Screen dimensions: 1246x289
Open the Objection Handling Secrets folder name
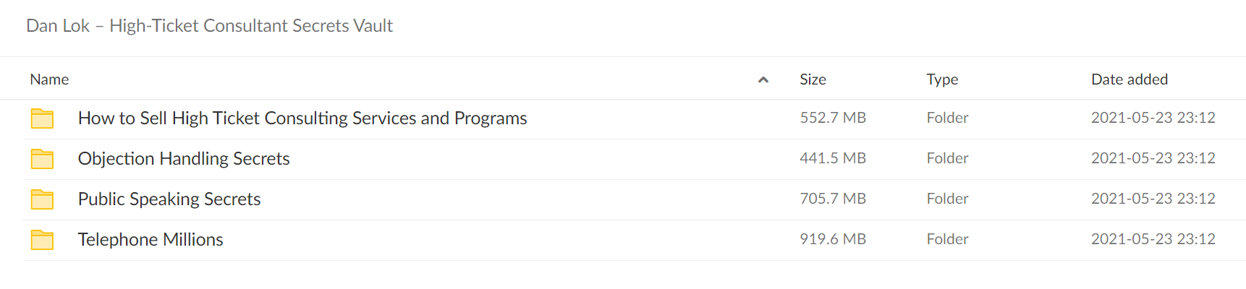click(x=184, y=159)
